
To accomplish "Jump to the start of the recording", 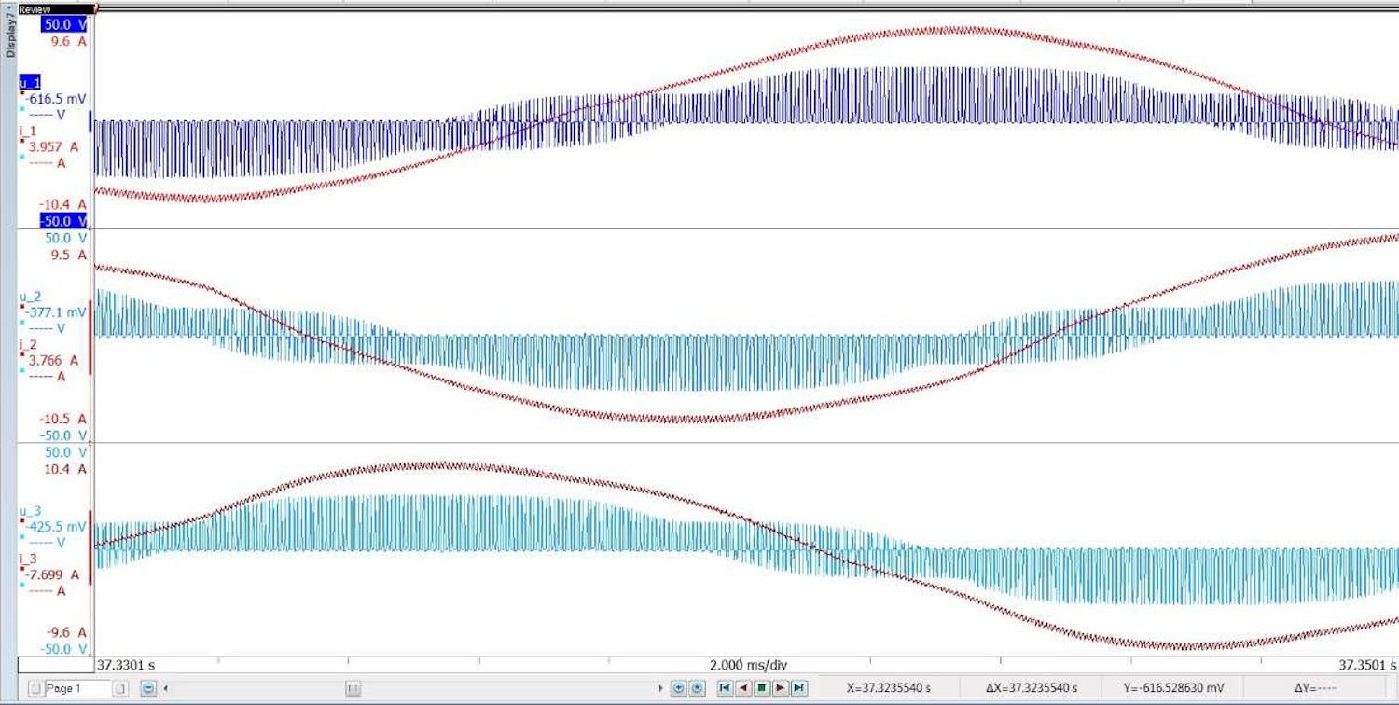I will [726, 689].
